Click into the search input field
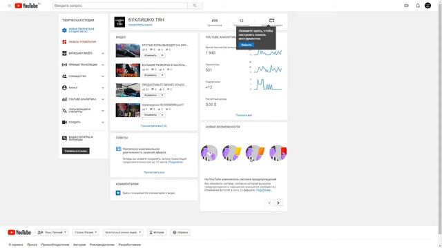 tap(120, 6)
